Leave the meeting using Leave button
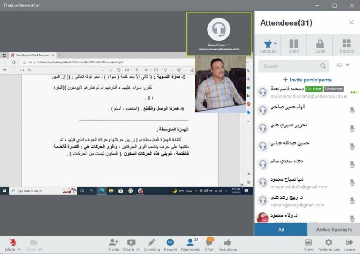360x254 pixels. 349,243
